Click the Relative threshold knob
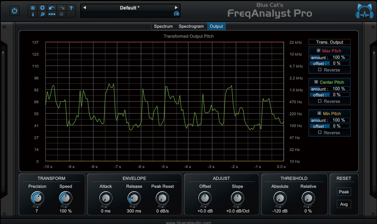 [x=308, y=198]
